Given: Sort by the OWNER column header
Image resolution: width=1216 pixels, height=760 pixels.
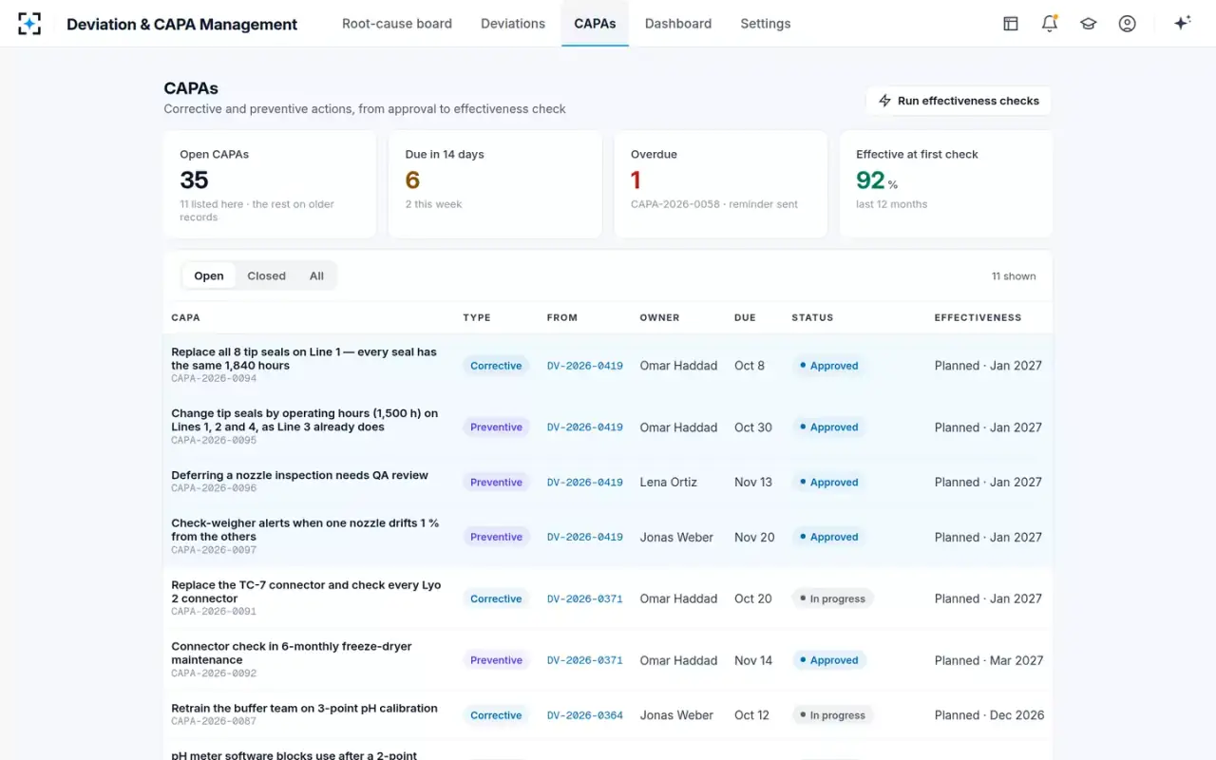Looking at the screenshot, I should 659,317.
